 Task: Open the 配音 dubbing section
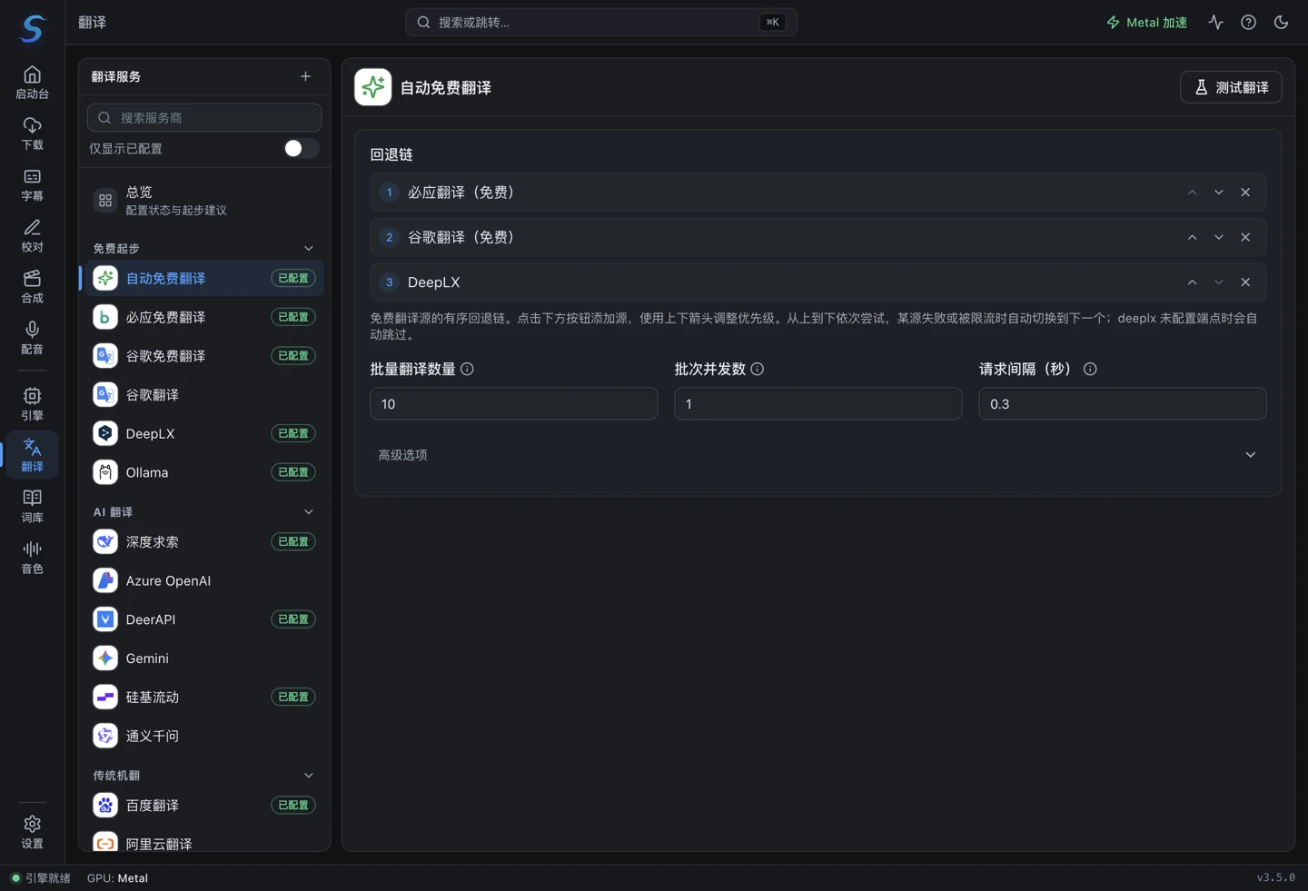coord(32,337)
